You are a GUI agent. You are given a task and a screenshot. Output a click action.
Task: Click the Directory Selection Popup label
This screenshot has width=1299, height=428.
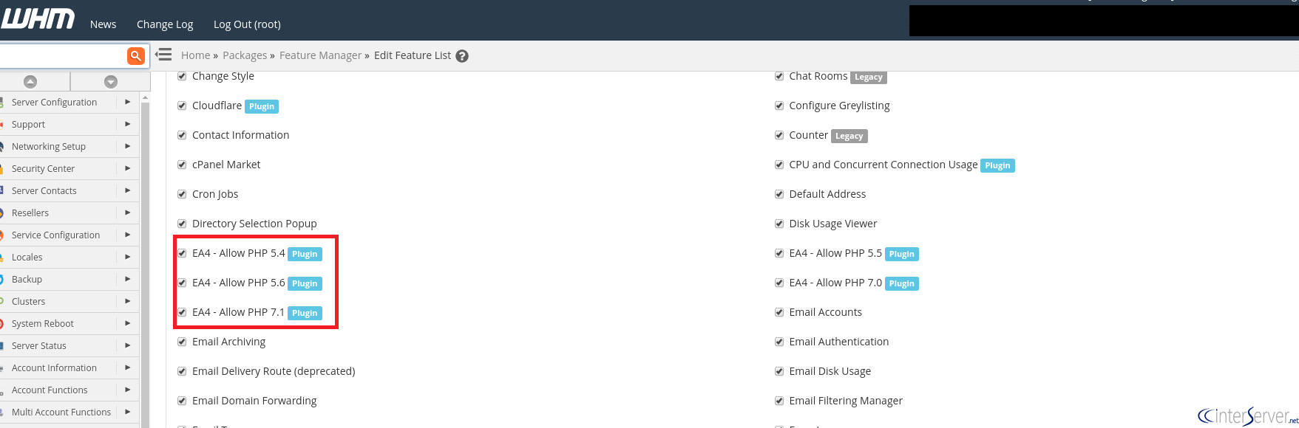pos(254,224)
